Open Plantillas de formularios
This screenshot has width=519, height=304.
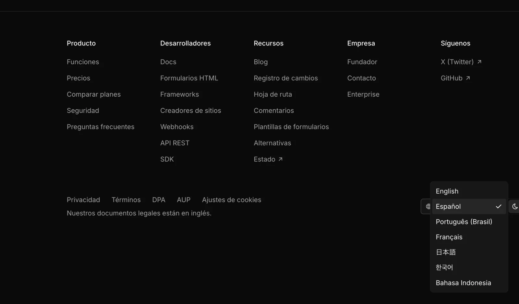tap(291, 127)
